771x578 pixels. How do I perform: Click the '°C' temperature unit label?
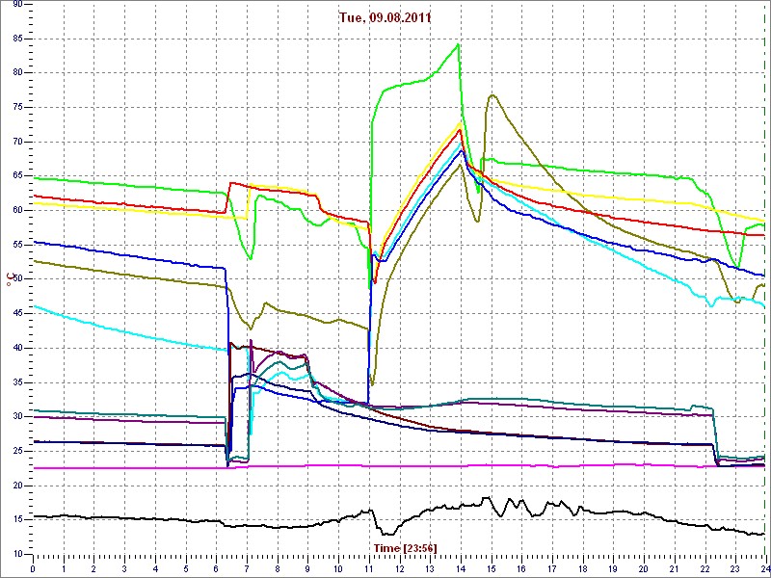point(9,280)
